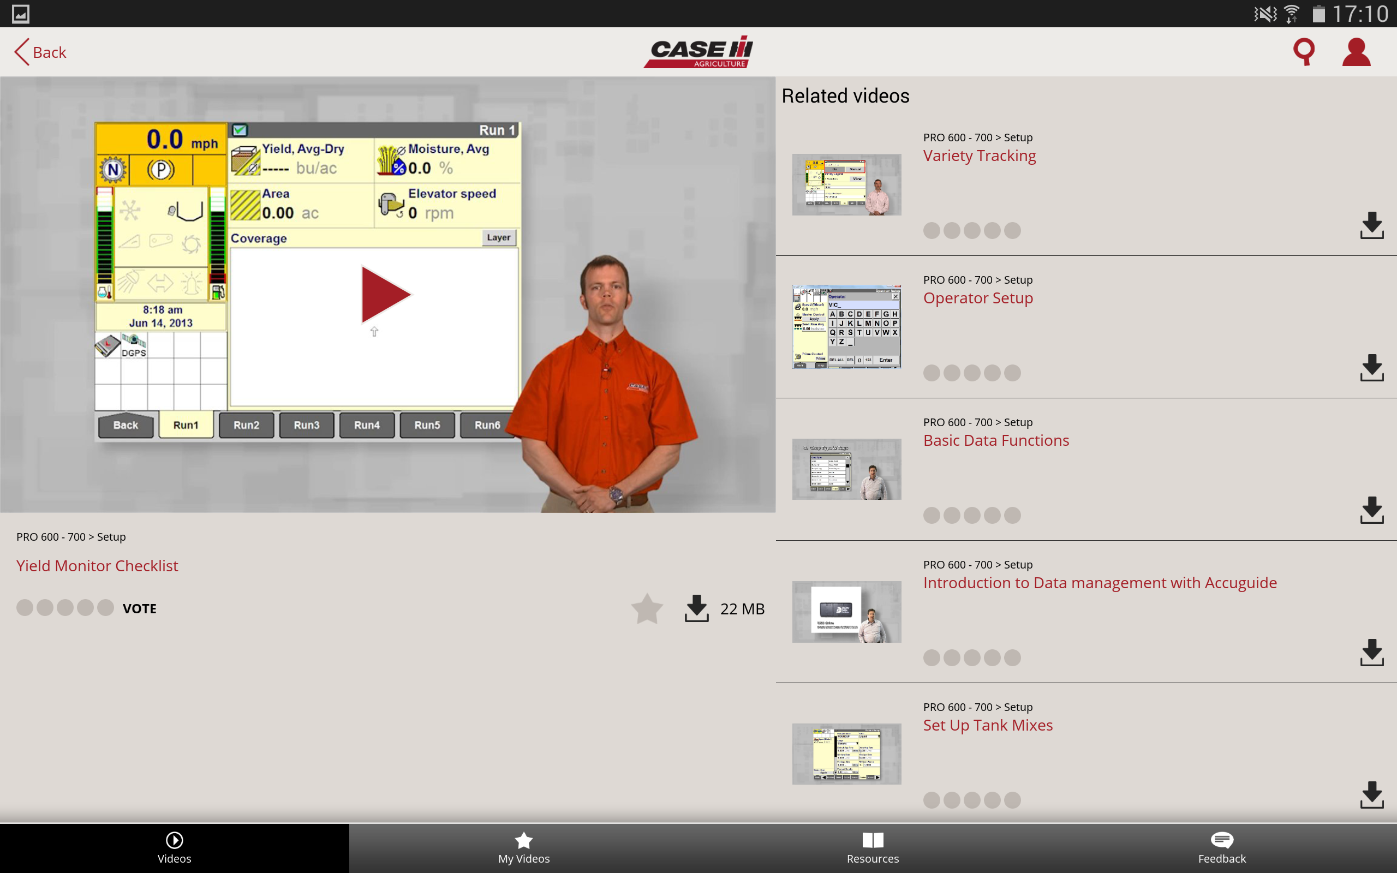Download Basic Data Functions video
1397x873 pixels.
pos(1371,510)
